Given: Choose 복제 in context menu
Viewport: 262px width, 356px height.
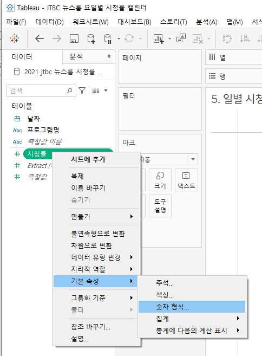Looking at the screenshot, I should pyautogui.click(x=96, y=176).
